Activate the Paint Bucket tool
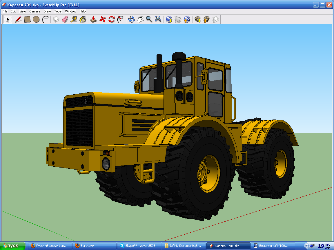Viewport: 334px width, 250px height. click(83, 20)
